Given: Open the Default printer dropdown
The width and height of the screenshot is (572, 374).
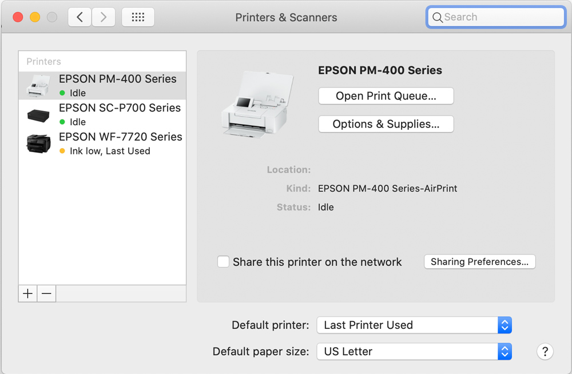Looking at the screenshot, I should [414, 325].
